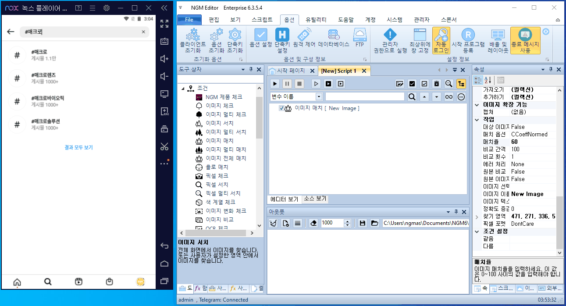Select the #매크로바이오틱 hashtag result
The width and height of the screenshot is (566, 306).
[x=78, y=101]
